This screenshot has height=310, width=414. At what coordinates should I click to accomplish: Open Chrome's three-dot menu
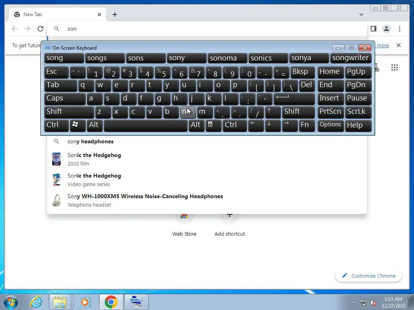pyautogui.click(x=399, y=29)
